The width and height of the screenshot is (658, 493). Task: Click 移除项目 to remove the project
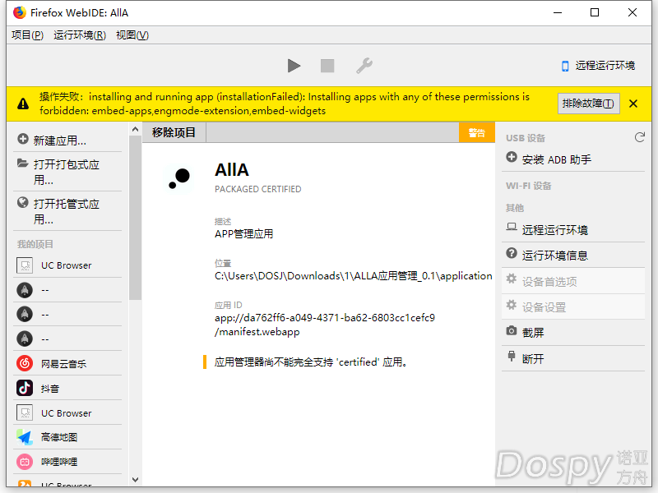[x=174, y=132]
